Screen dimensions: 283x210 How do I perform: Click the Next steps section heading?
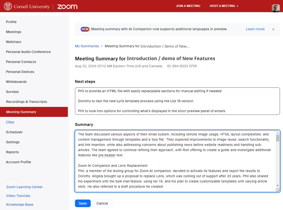click(85, 82)
